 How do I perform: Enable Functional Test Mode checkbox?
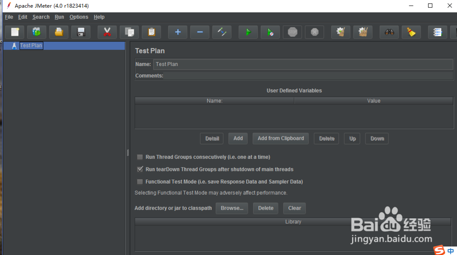click(140, 182)
